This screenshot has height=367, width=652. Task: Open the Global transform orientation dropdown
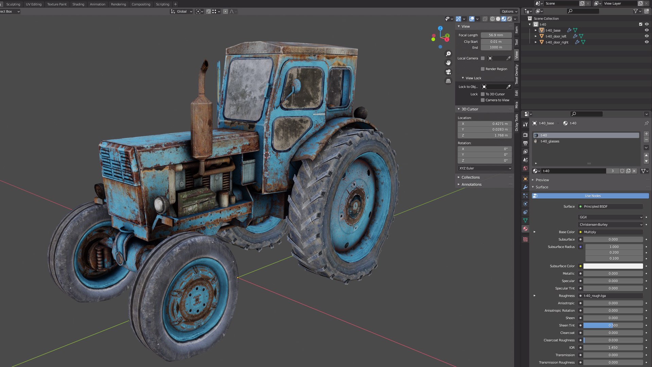pos(181,12)
